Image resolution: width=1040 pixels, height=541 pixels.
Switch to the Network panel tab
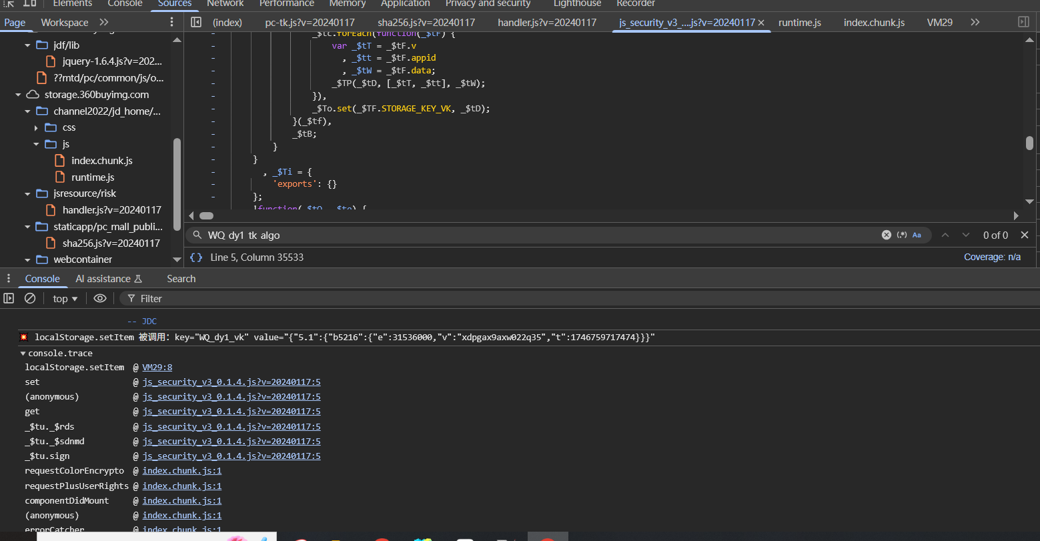225,3
